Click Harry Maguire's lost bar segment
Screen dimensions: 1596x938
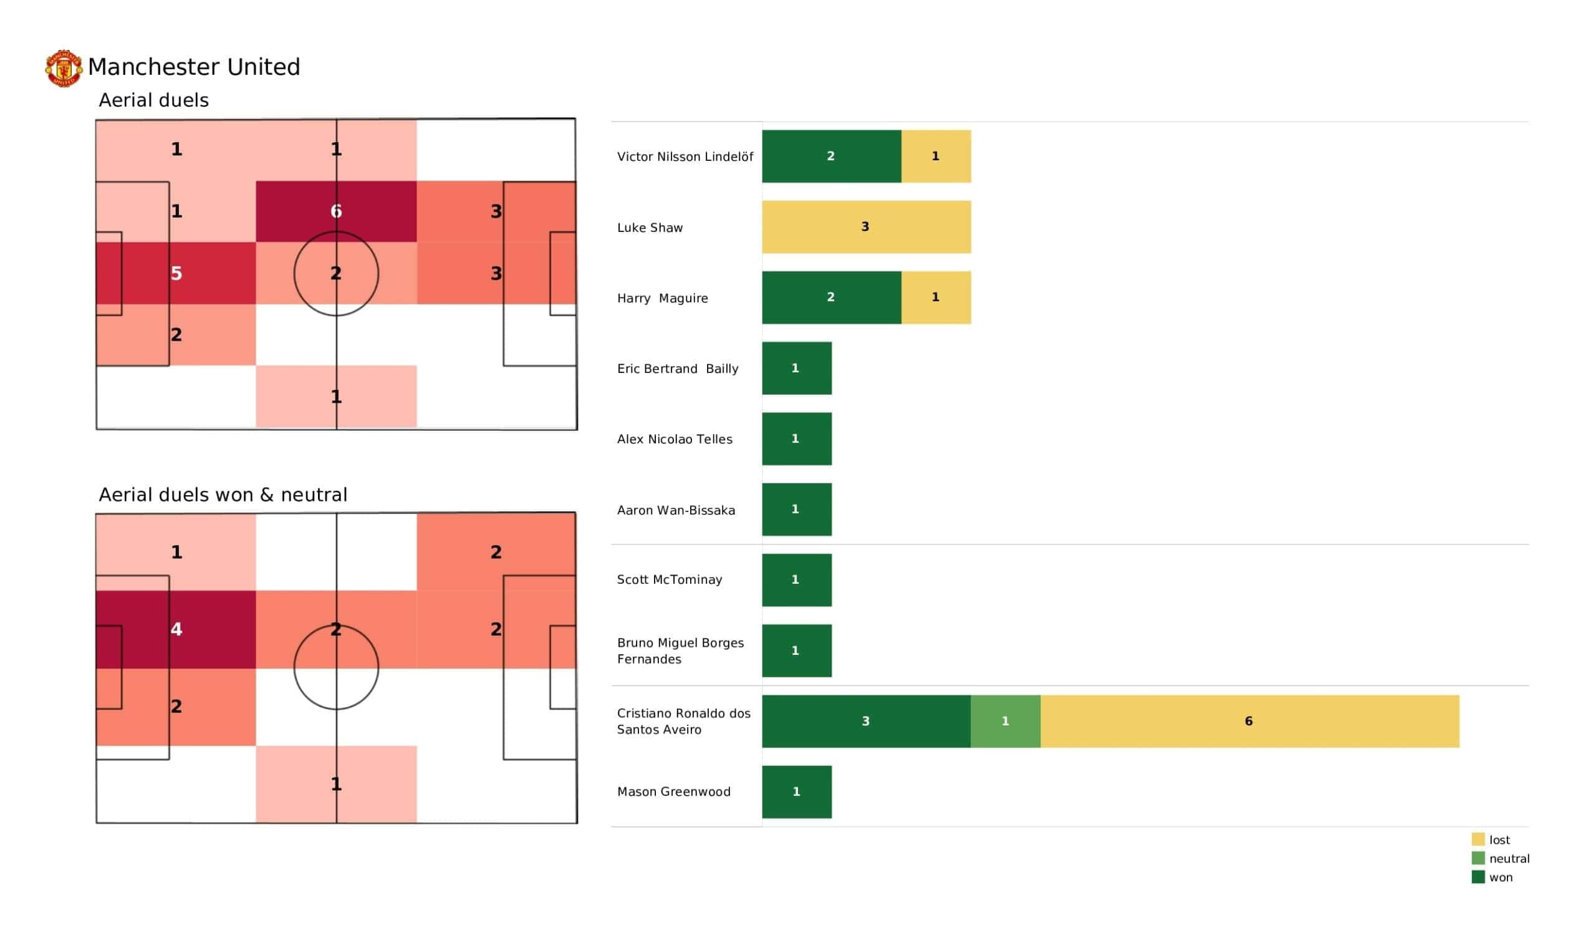[x=935, y=297]
